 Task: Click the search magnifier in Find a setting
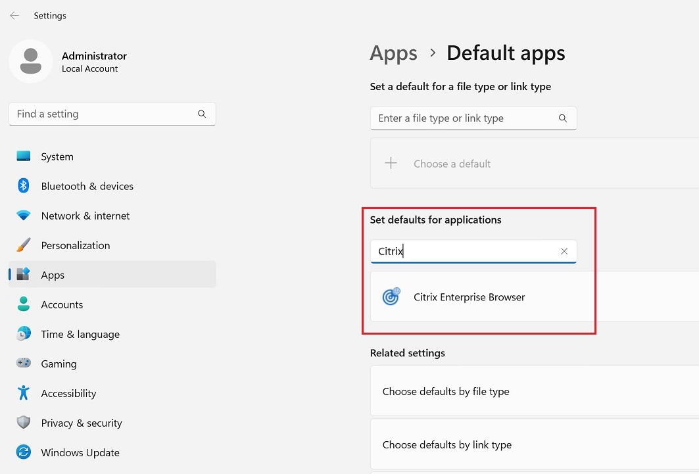point(202,114)
